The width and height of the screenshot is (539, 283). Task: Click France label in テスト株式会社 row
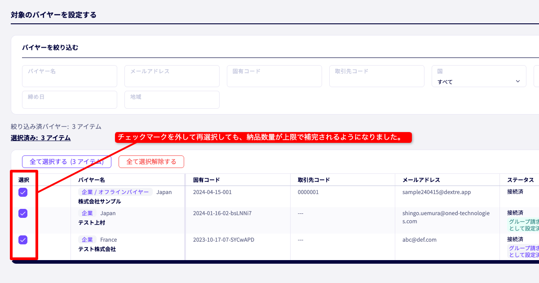click(x=109, y=240)
